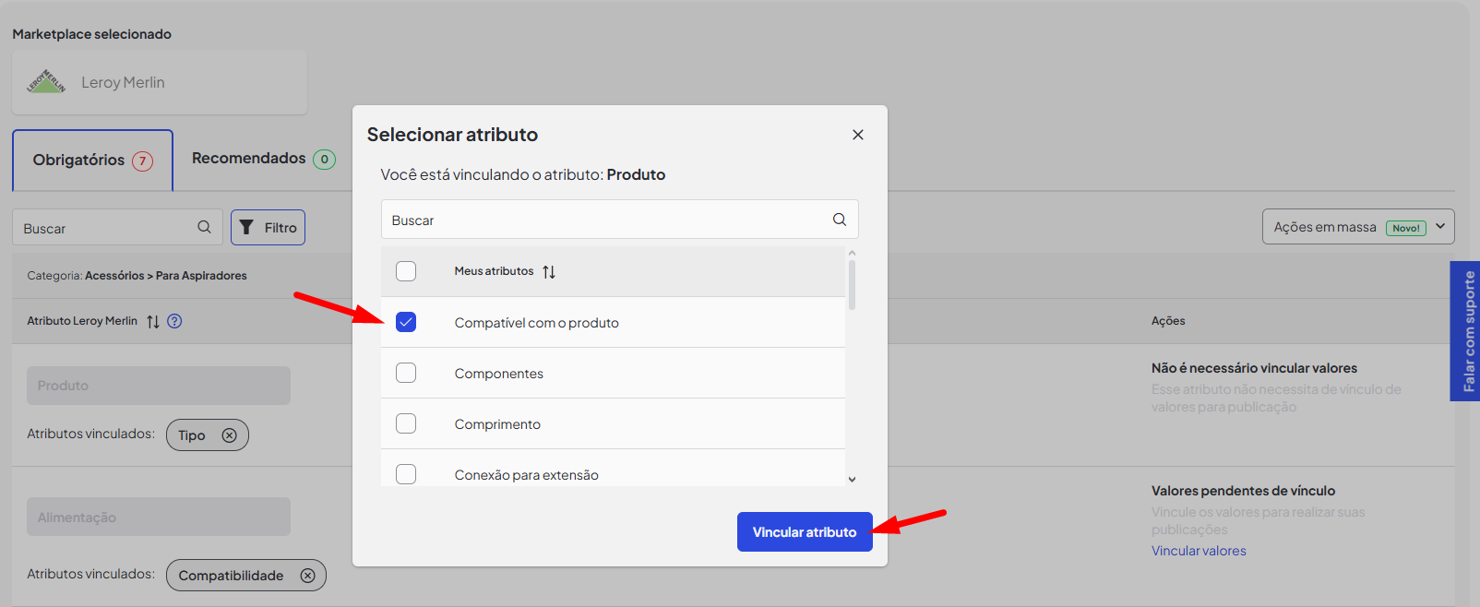Screen dimensions: 1480x607
Task: Remove the Compatibilidade linked attribute
Action: pos(307,576)
